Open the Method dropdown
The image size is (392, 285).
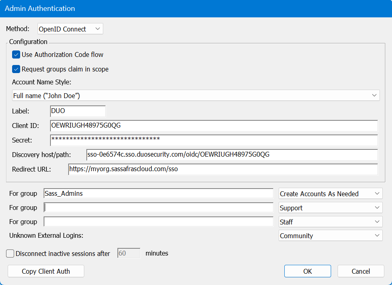coord(70,29)
